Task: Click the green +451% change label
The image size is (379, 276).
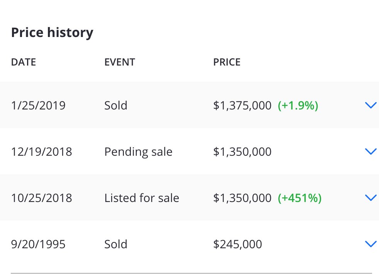Action: click(x=299, y=198)
